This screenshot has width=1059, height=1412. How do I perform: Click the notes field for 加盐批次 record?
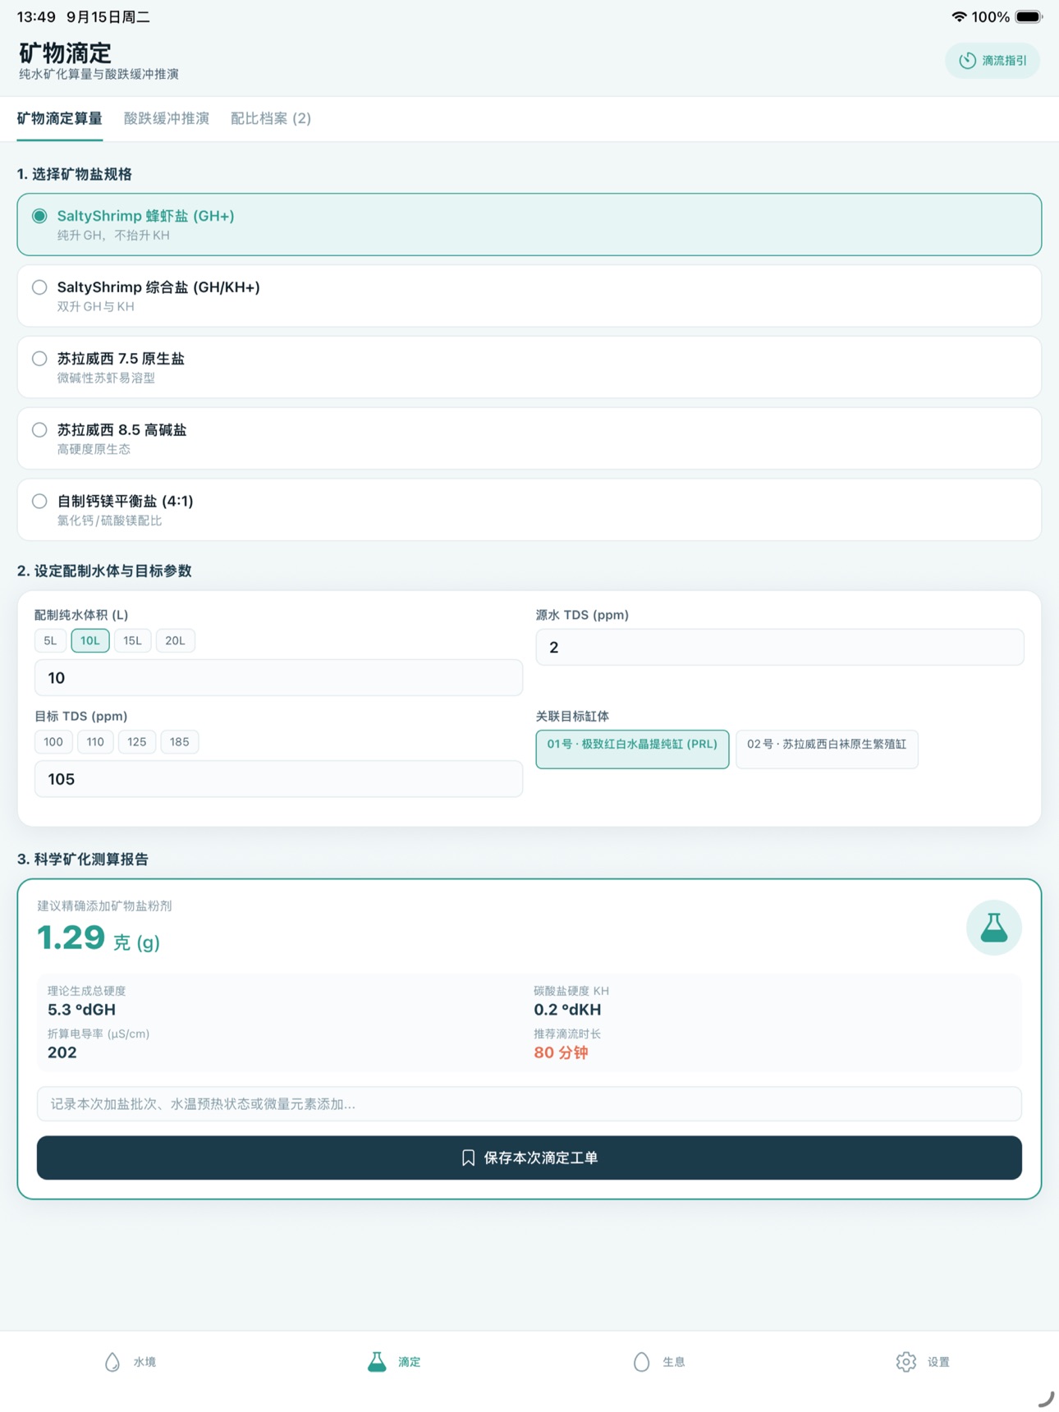click(529, 1104)
